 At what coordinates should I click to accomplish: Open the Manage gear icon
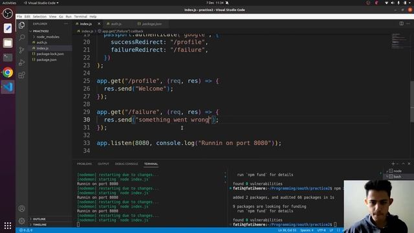coord(21,221)
